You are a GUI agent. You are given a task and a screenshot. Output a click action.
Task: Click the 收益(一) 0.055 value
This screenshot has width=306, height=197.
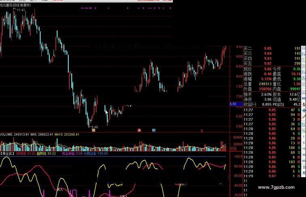(x=267, y=104)
